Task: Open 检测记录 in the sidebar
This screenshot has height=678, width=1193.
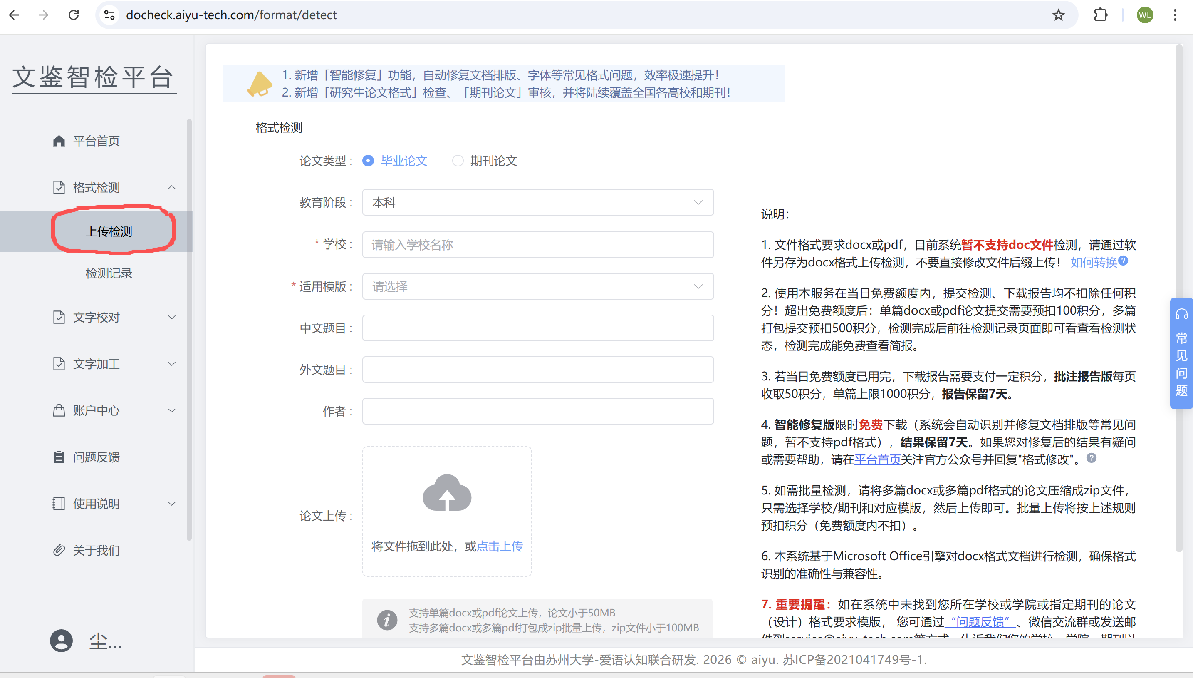Action: coord(109,273)
